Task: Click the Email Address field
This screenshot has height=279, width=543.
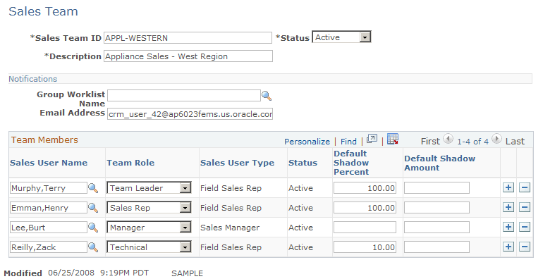Action: click(x=190, y=114)
